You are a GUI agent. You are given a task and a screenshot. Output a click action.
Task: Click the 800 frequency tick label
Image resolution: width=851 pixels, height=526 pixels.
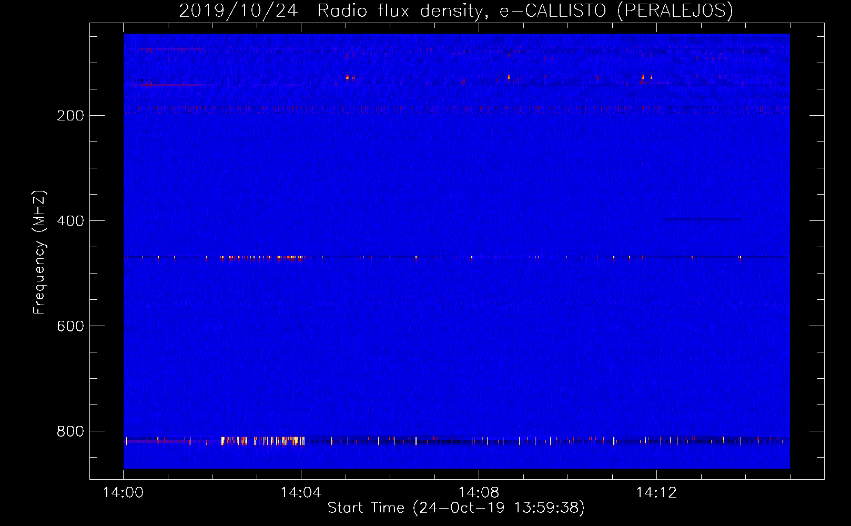[x=70, y=431]
